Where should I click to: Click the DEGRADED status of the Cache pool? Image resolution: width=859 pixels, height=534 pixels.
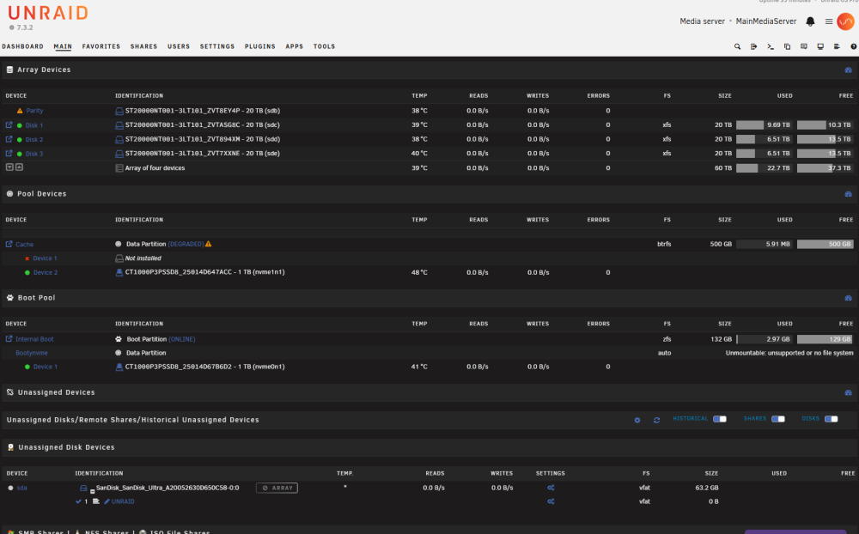pyautogui.click(x=186, y=245)
